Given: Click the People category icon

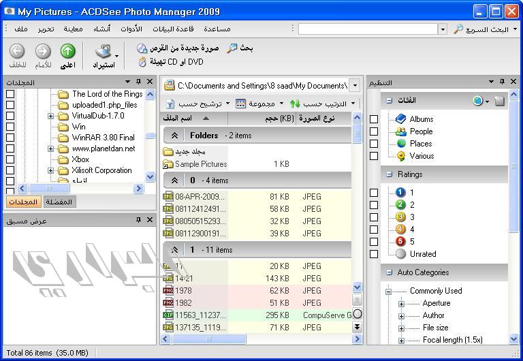Looking at the screenshot, I should 401,131.
